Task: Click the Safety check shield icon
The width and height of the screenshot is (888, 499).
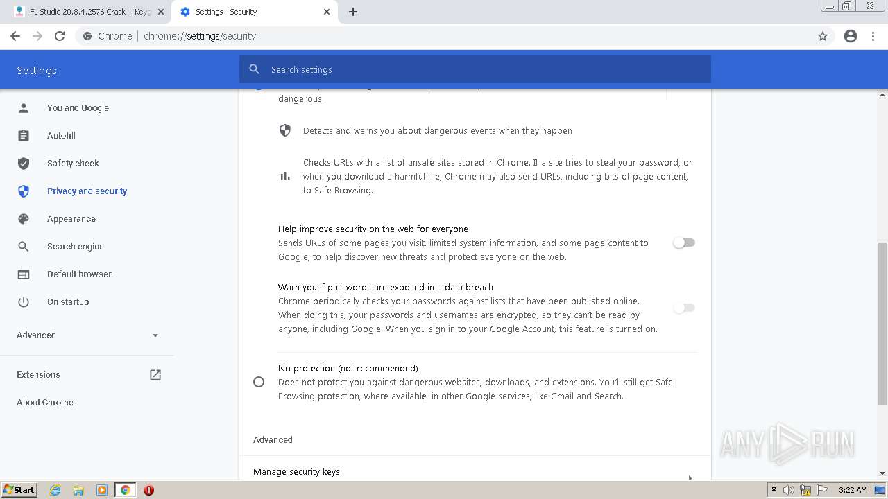Action: (x=24, y=163)
